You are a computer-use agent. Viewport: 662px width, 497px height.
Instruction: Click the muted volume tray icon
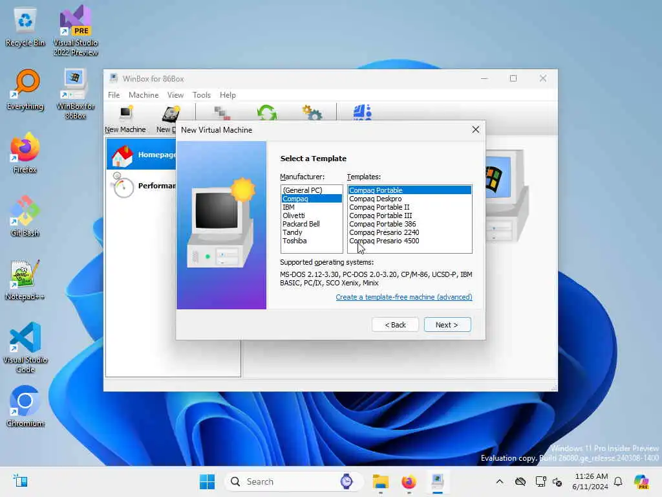[x=557, y=481]
